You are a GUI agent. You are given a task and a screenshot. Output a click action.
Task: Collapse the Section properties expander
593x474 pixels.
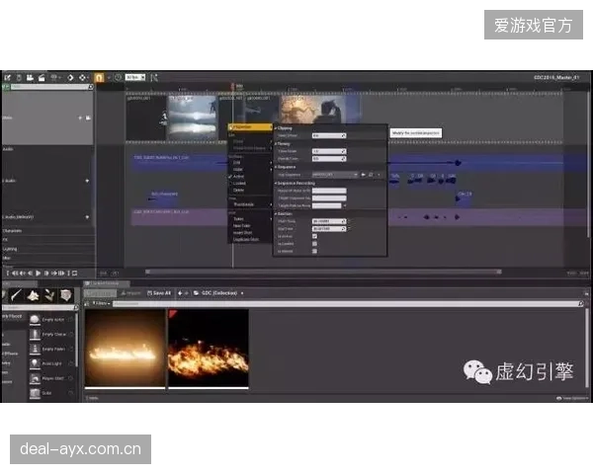coord(276,214)
